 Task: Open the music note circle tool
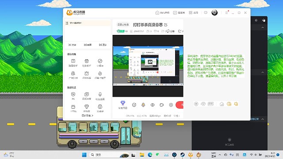[100, 63]
